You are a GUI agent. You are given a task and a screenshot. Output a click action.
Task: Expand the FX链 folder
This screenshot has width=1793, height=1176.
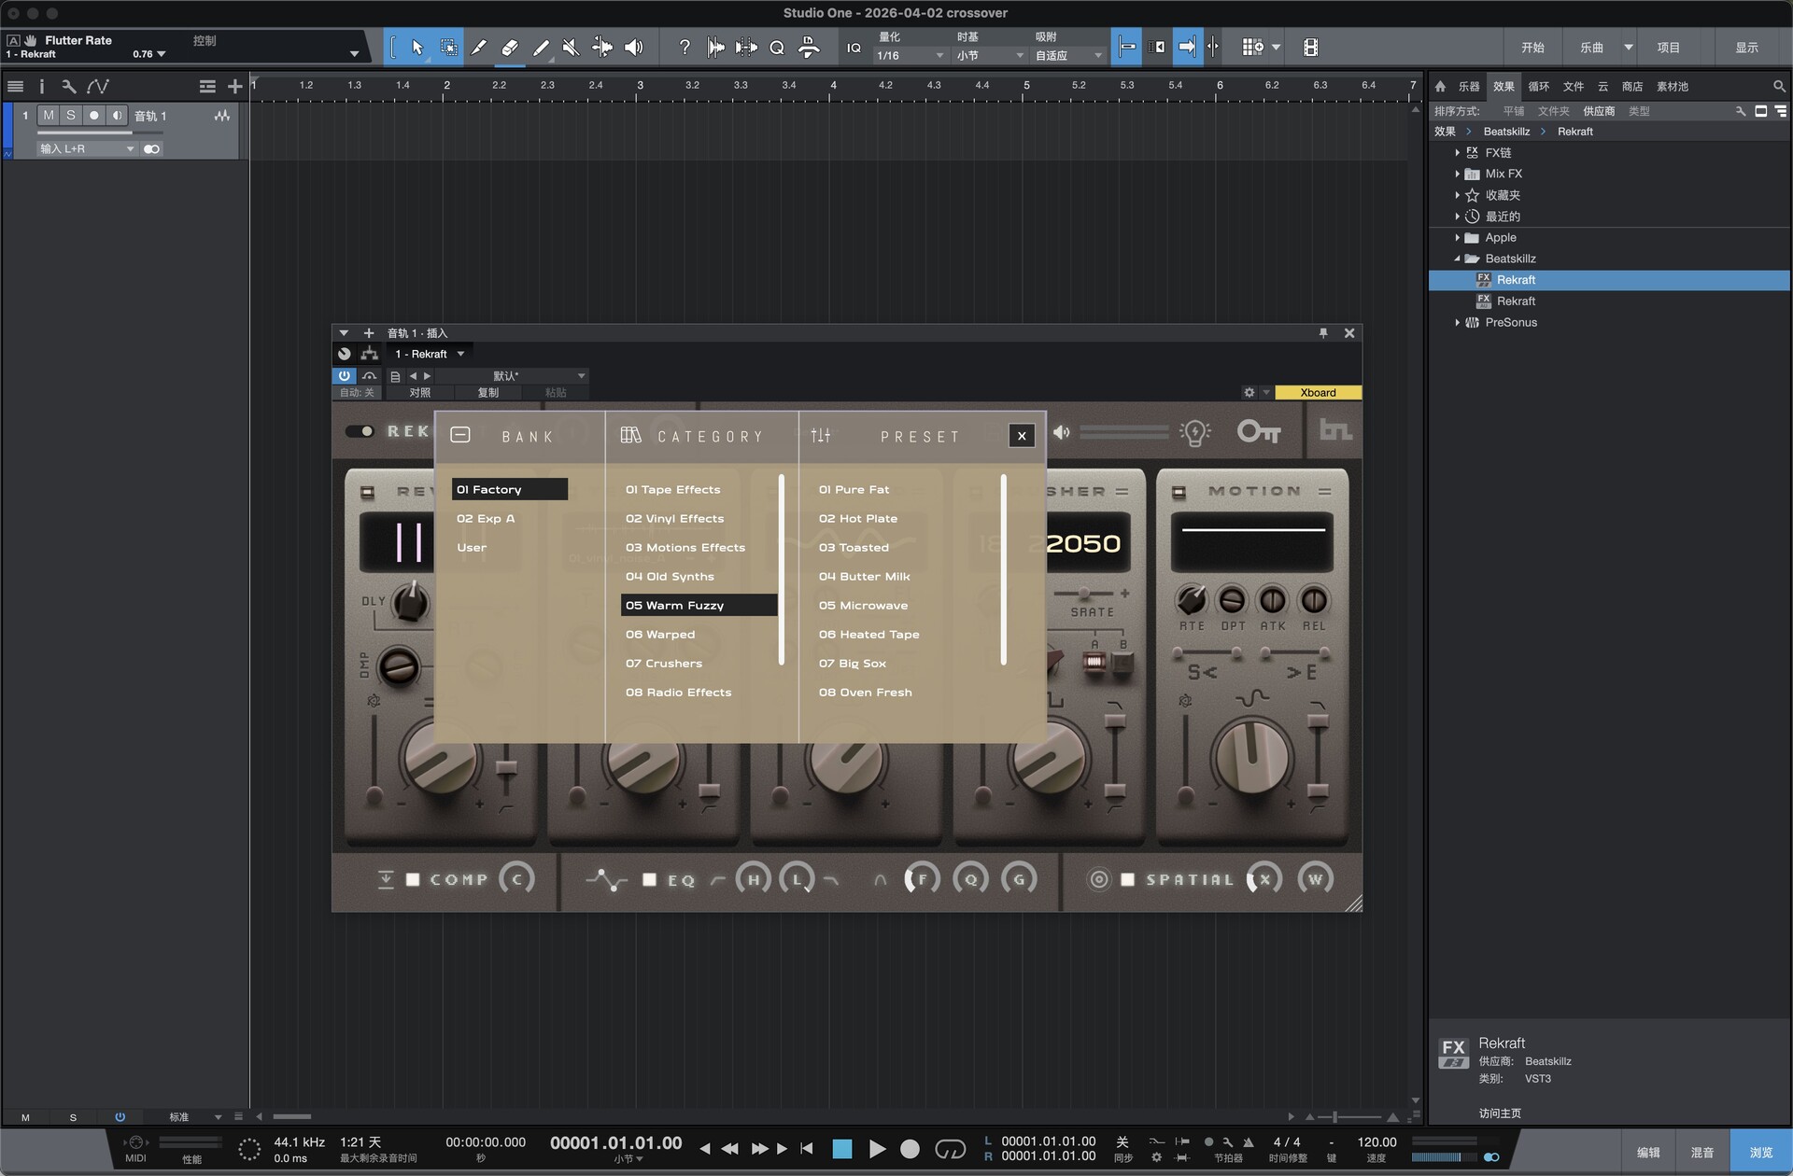[1457, 152]
